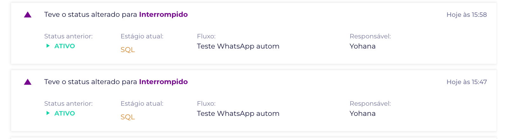Click the Interrompido status in the 15:58 entry
The image size is (509, 139).
(163, 15)
